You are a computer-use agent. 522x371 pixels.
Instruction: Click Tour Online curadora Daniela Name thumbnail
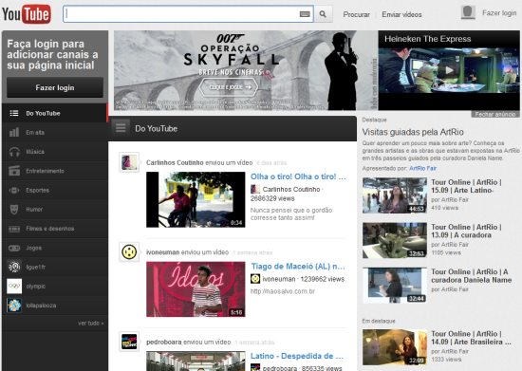[395, 286]
